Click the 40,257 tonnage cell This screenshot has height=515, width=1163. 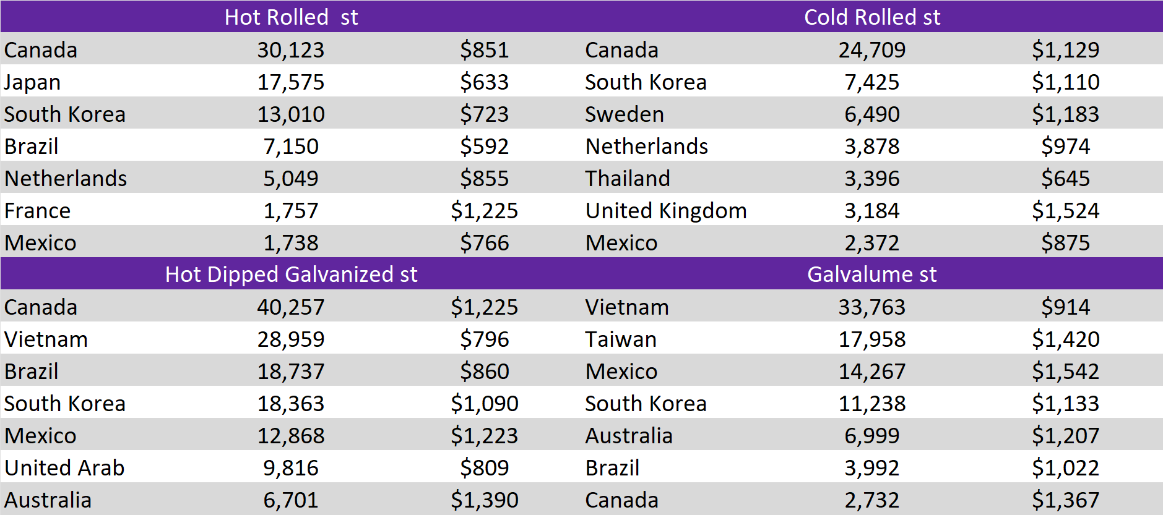point(291,307)
